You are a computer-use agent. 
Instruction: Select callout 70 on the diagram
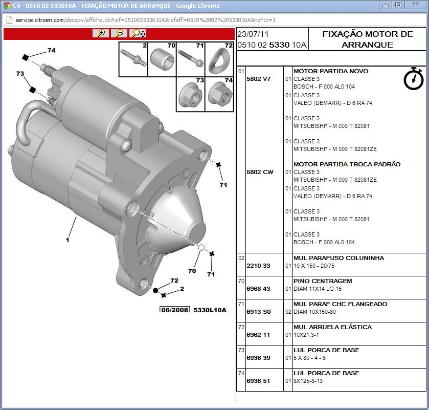[x=192, y=271]
